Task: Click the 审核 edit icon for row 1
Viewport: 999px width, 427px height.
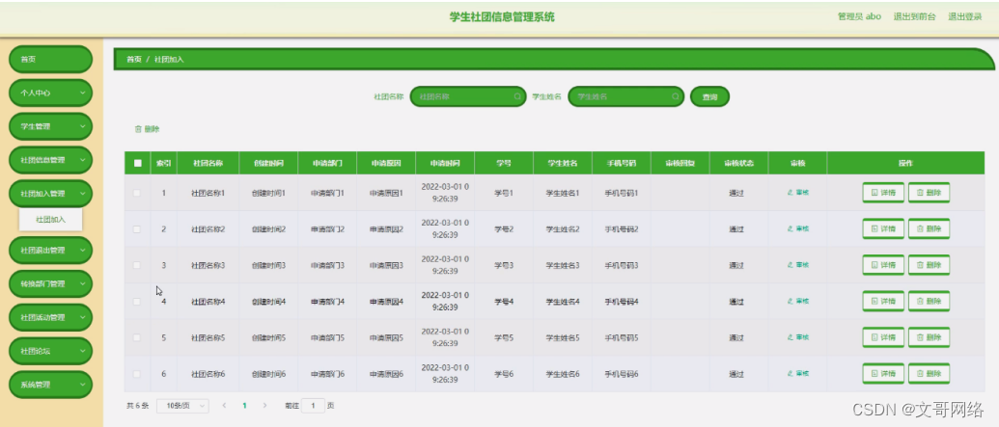Action: [791, 192]
